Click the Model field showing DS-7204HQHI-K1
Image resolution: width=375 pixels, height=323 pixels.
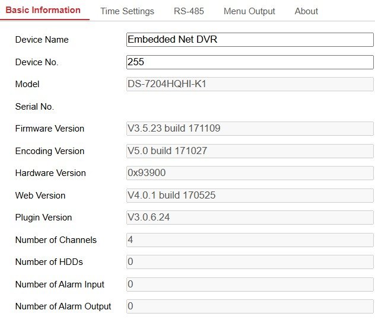(x=250, y=84)
